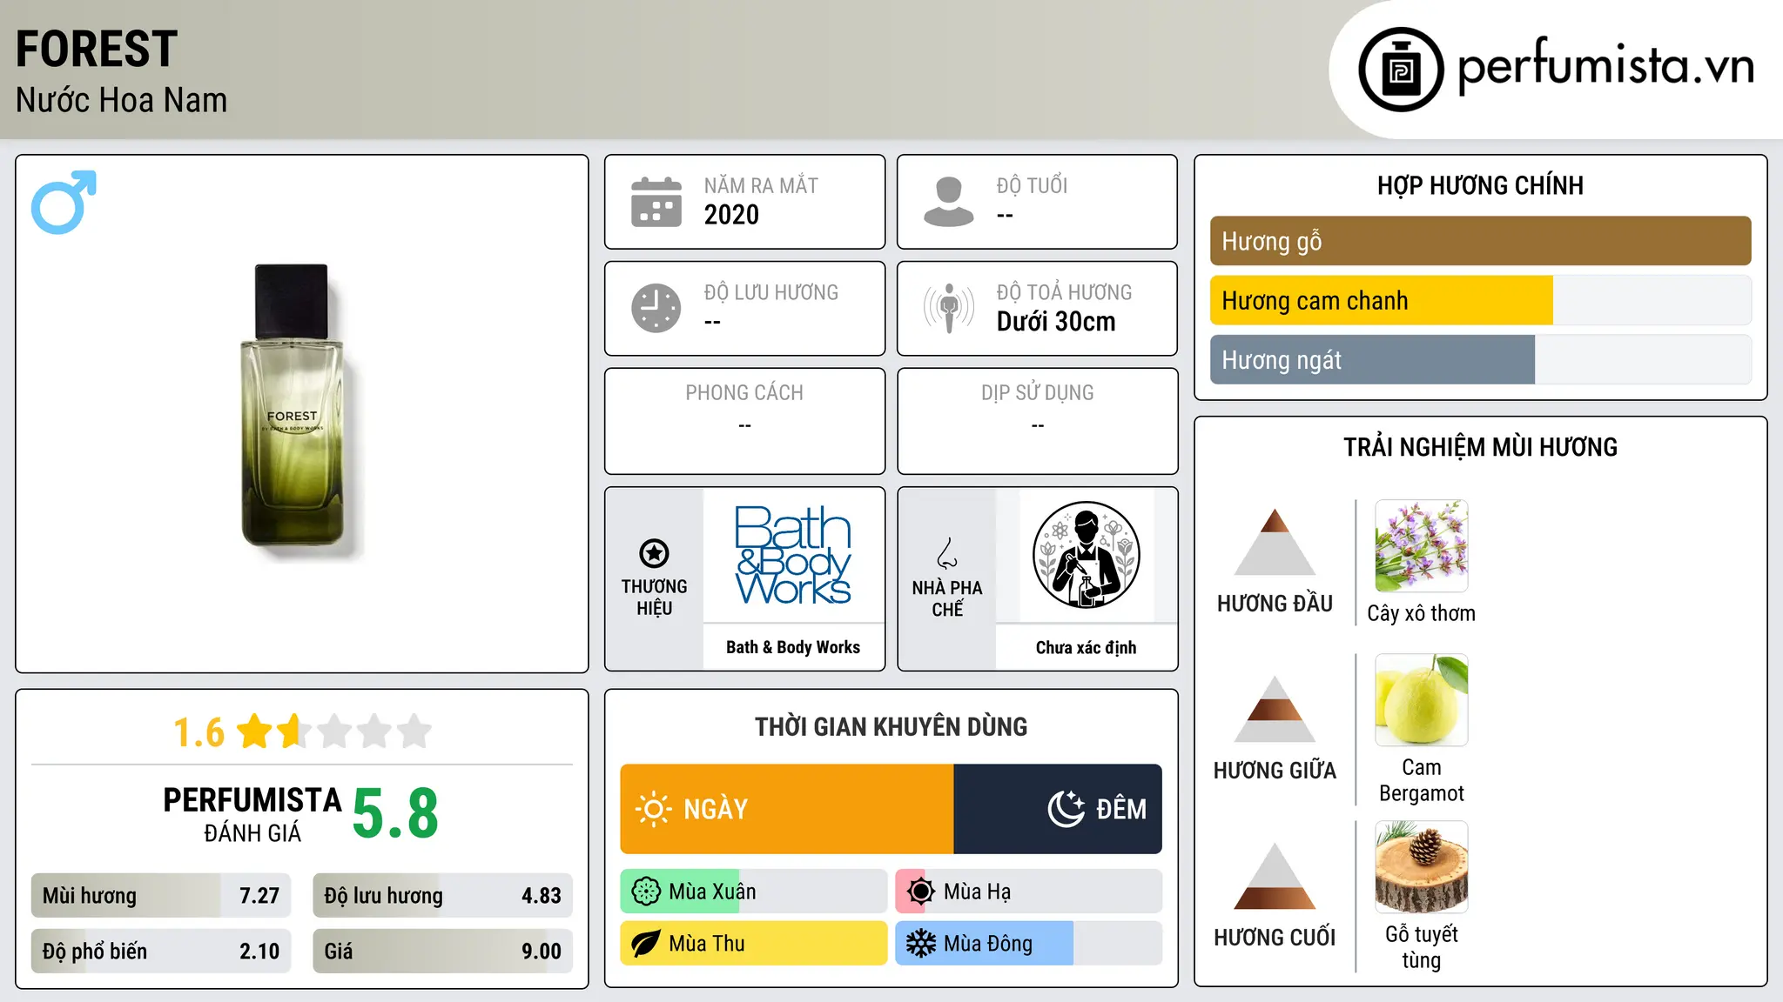
Task: Click the Gỗ tuyết tùng note name
Action: (x=1421, y=947)
